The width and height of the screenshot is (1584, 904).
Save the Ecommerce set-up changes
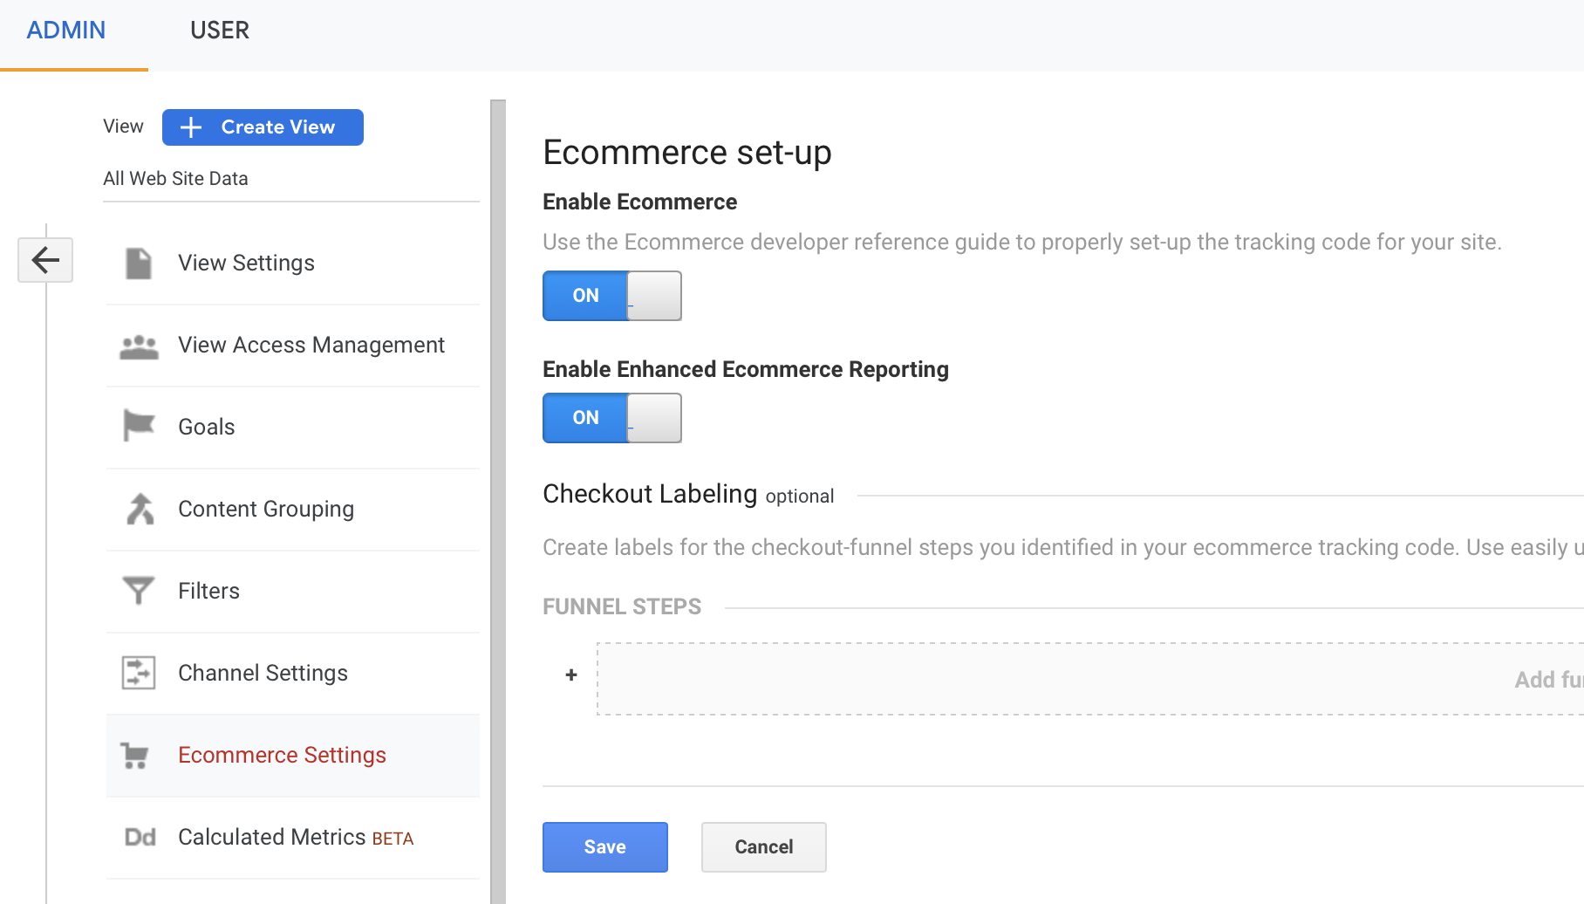[x=604, y=846]
